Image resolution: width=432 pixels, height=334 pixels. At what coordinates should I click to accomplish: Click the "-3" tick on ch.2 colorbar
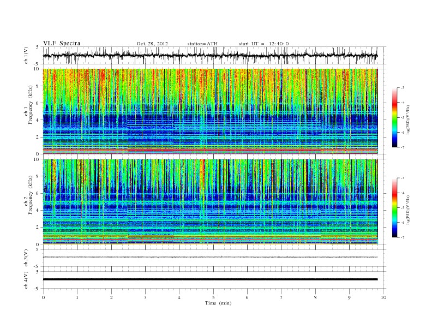coord(403,178)
